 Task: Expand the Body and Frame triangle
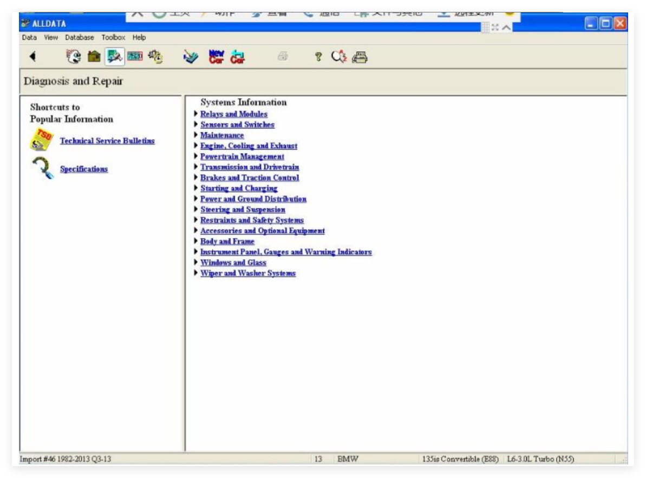click(x=196, y=241)
